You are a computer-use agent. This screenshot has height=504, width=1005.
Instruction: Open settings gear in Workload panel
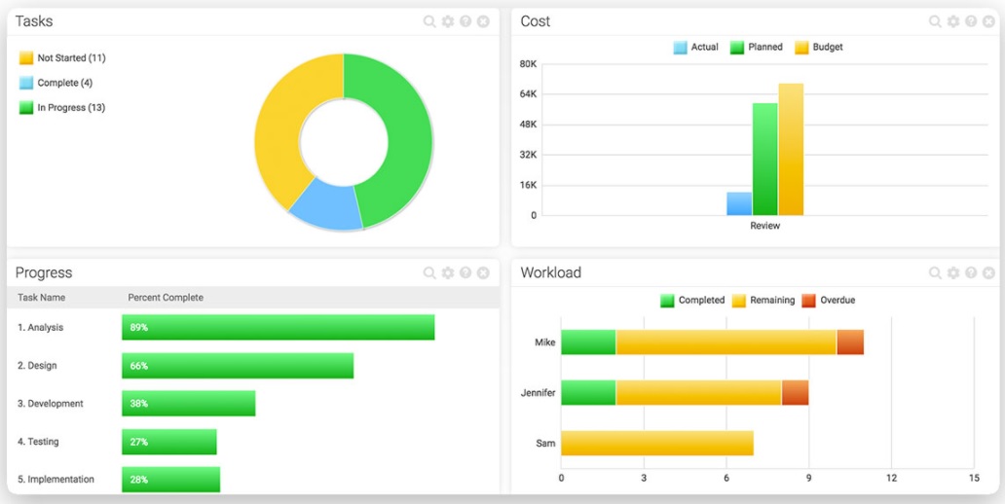pos(953,273)
